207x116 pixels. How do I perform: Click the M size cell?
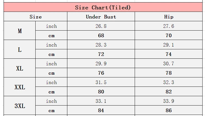20,31
